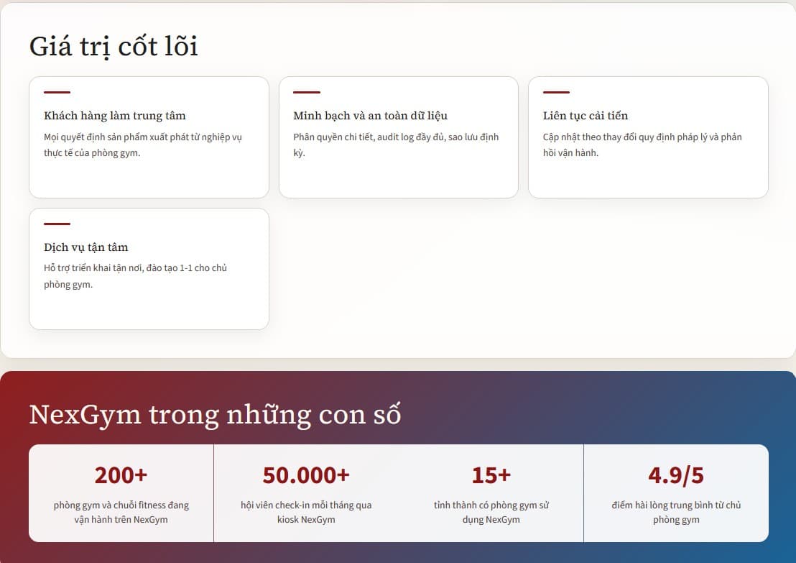Click 'hội viên check-in mỗi tháng' caption
The width and height of the screenshot is (796, 563).
pyautogui.click(x=306, y=512)
